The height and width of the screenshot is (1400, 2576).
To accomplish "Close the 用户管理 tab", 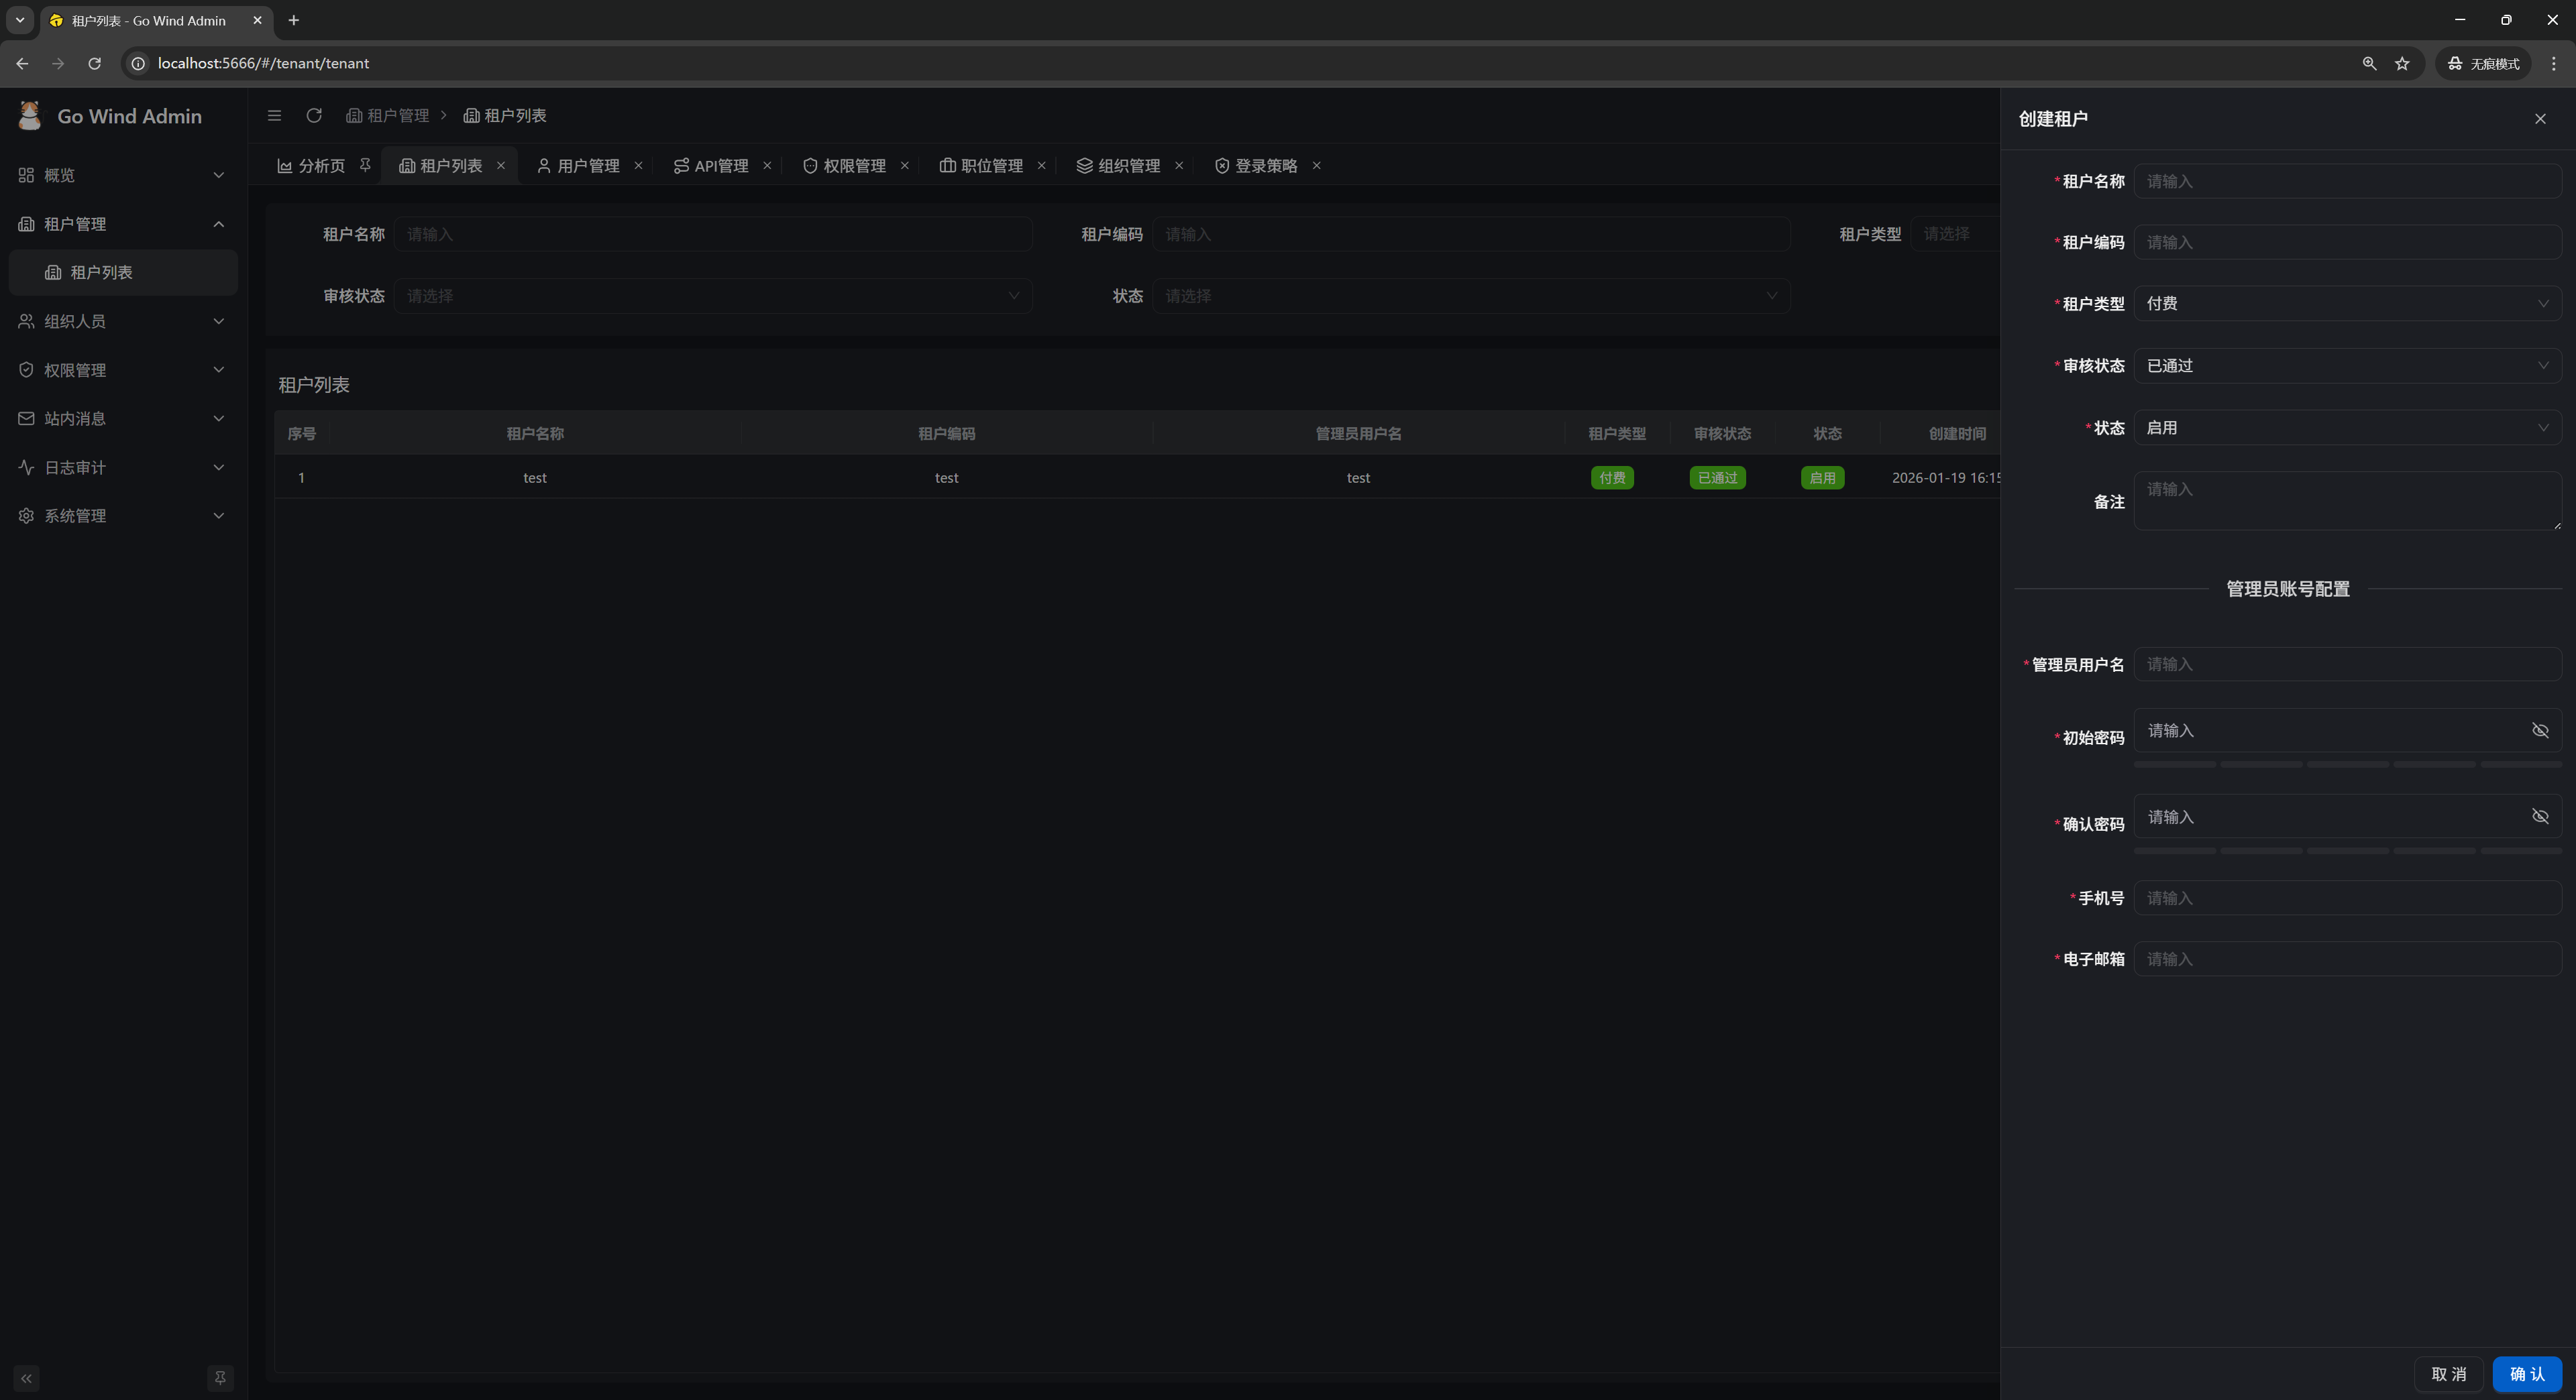I will click(x=638, y=166).
